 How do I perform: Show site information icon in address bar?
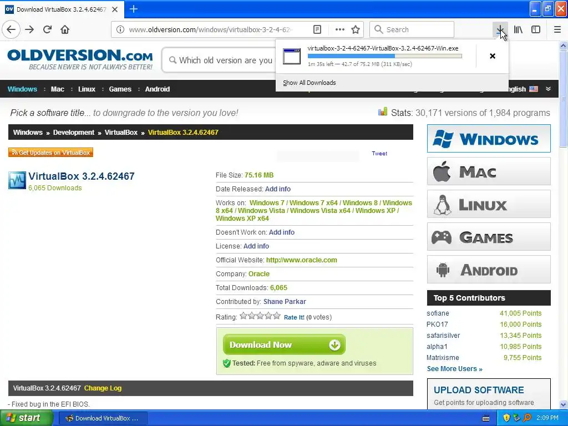tap(120, 29)
